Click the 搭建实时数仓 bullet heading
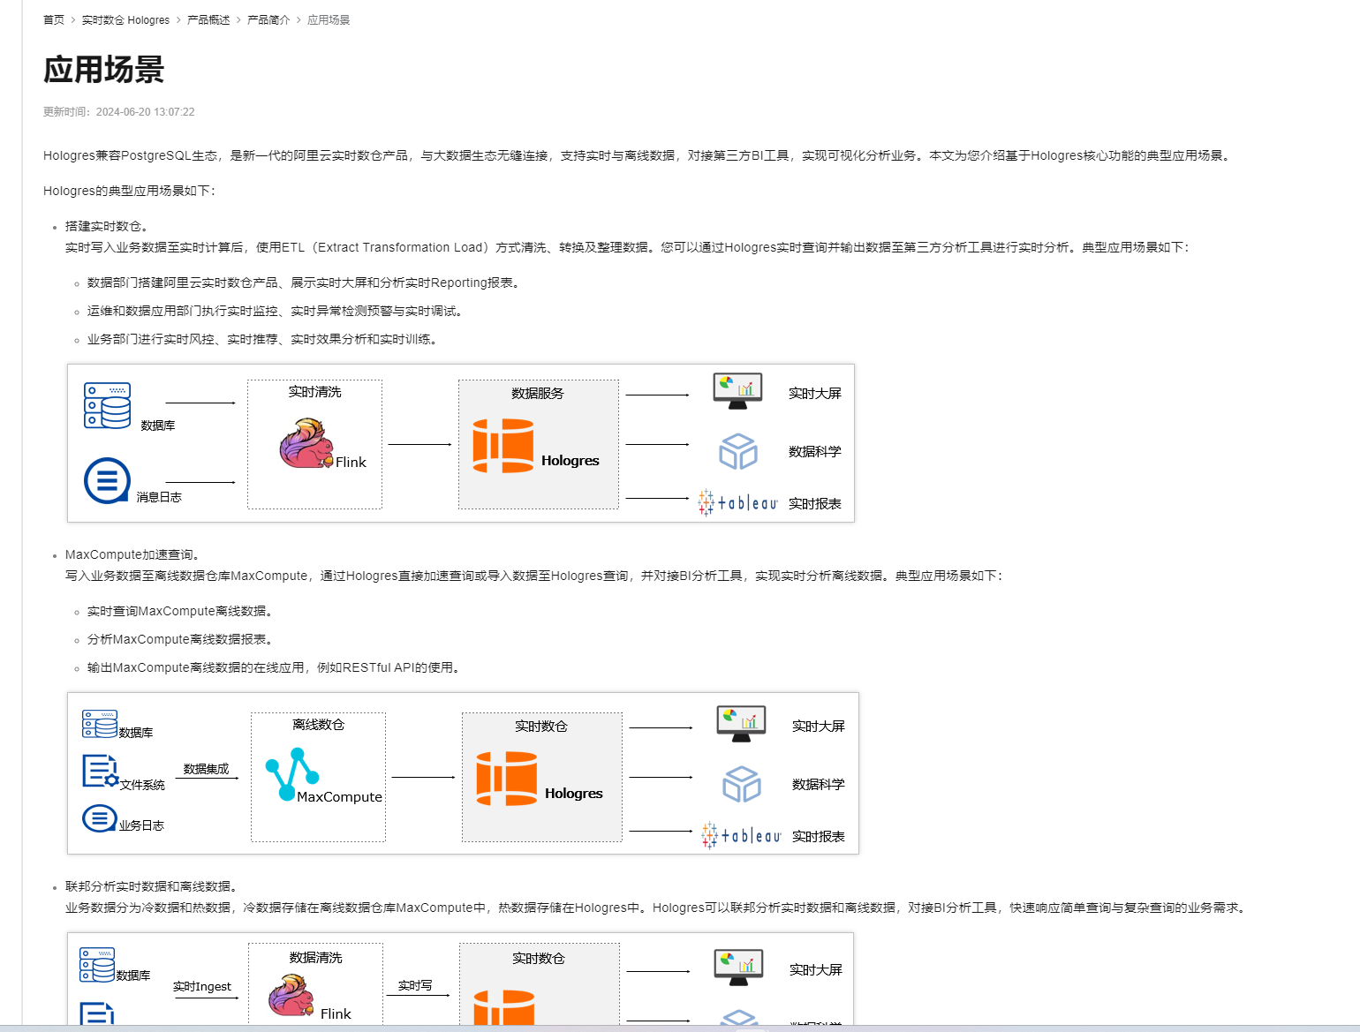Viewport: 1360px width, 1032px height. click(x=106, y=226)
